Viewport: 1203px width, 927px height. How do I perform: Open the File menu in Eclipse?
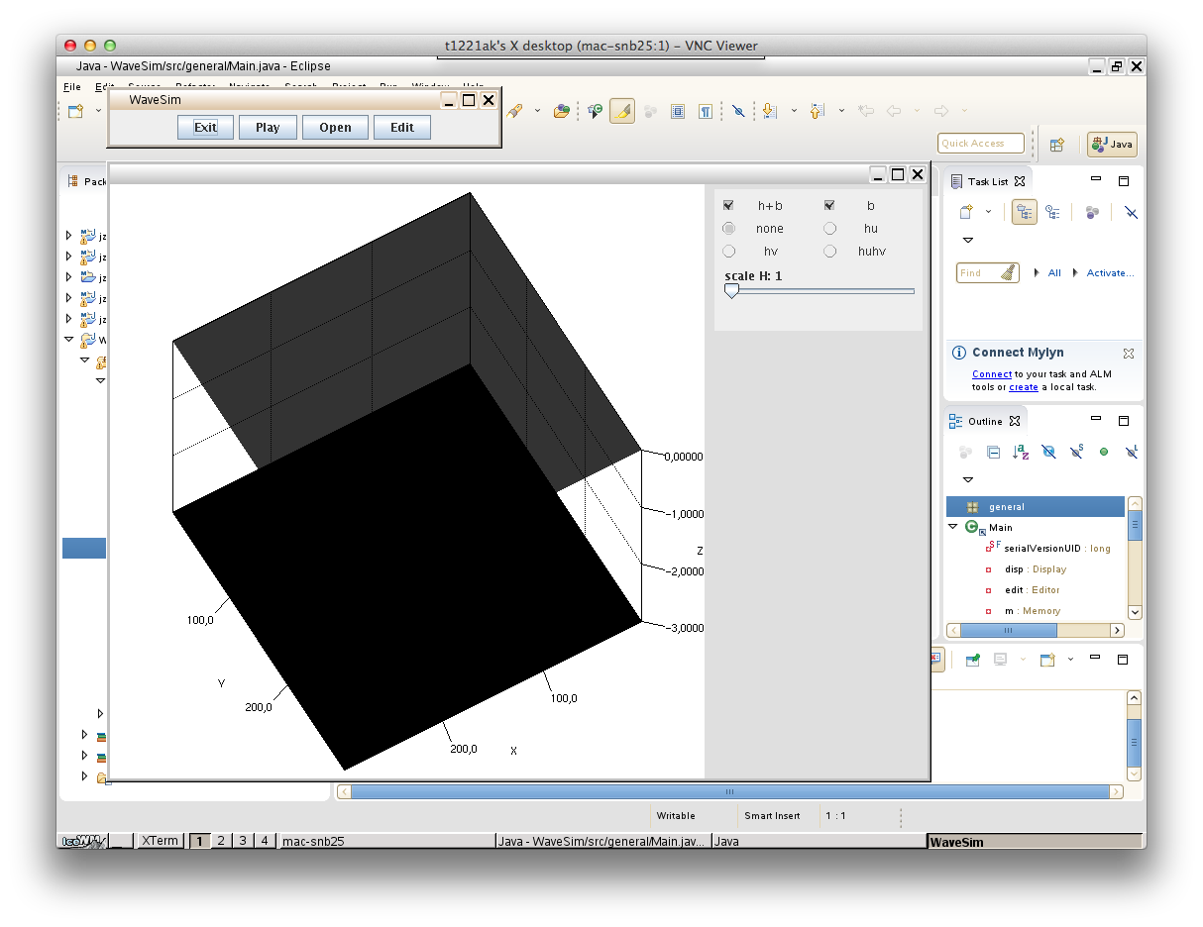(72, 87)
